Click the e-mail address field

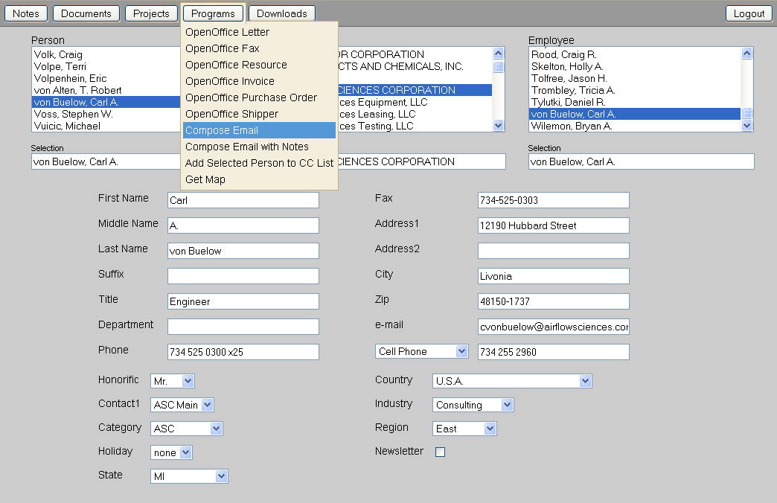click(553, 327)
